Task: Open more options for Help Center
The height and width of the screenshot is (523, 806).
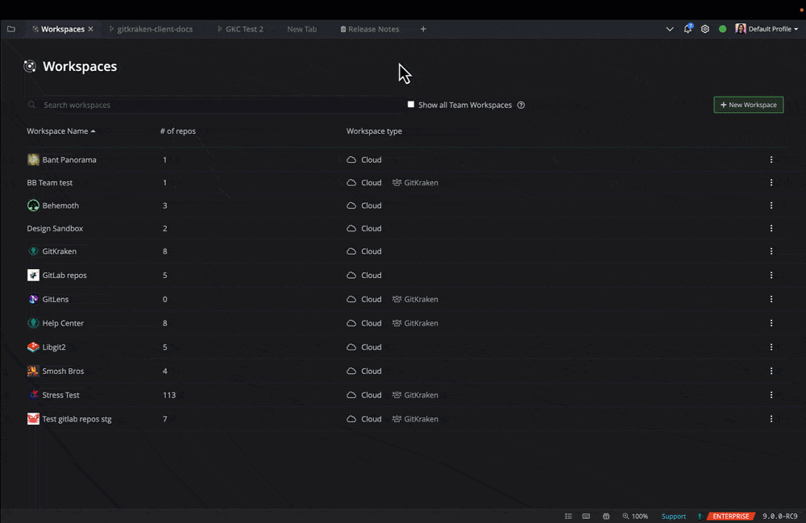Action: point(771,323)
